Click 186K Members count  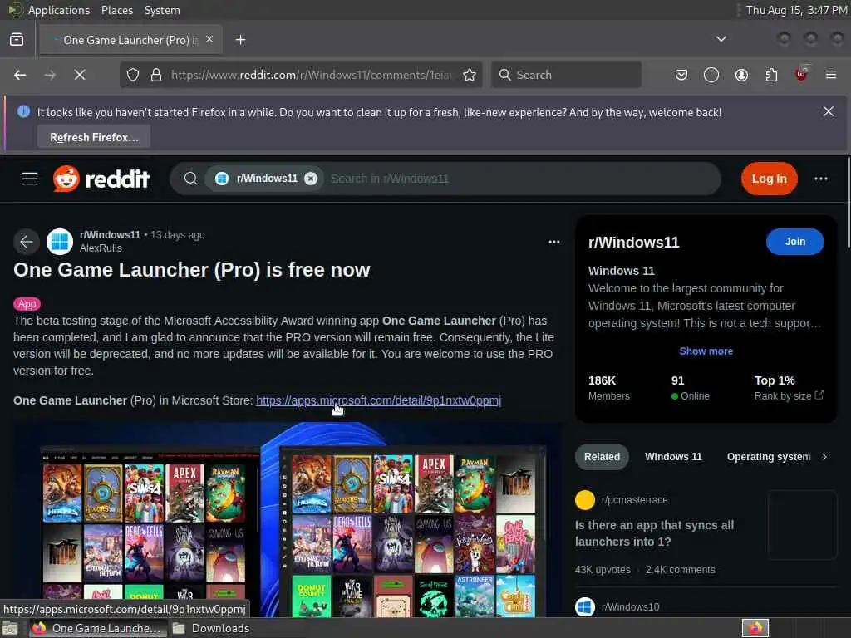608,388
